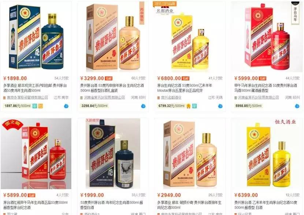Click the green service badge beside 6799.32元/500ml
The width and height of the screenshot is (304, 215).
point(194,106)
